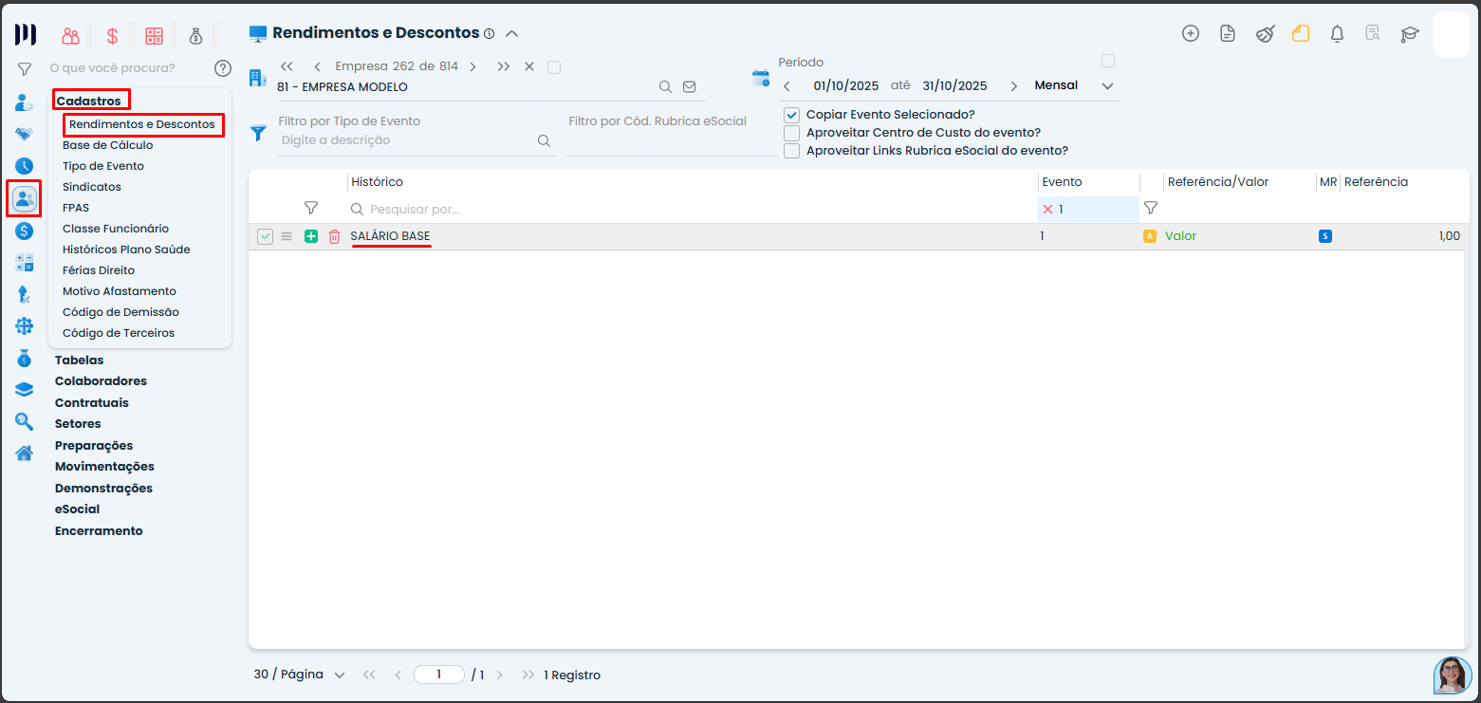The image size is (1481, 703).
Task: Click the graduation cap training icon
Action: pyautogui.click(x=1410, y=34)
